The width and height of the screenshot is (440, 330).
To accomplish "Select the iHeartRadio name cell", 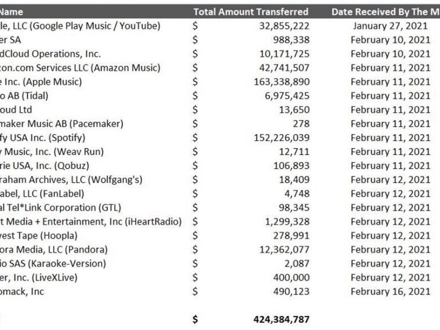I will [x=91, y=222].
